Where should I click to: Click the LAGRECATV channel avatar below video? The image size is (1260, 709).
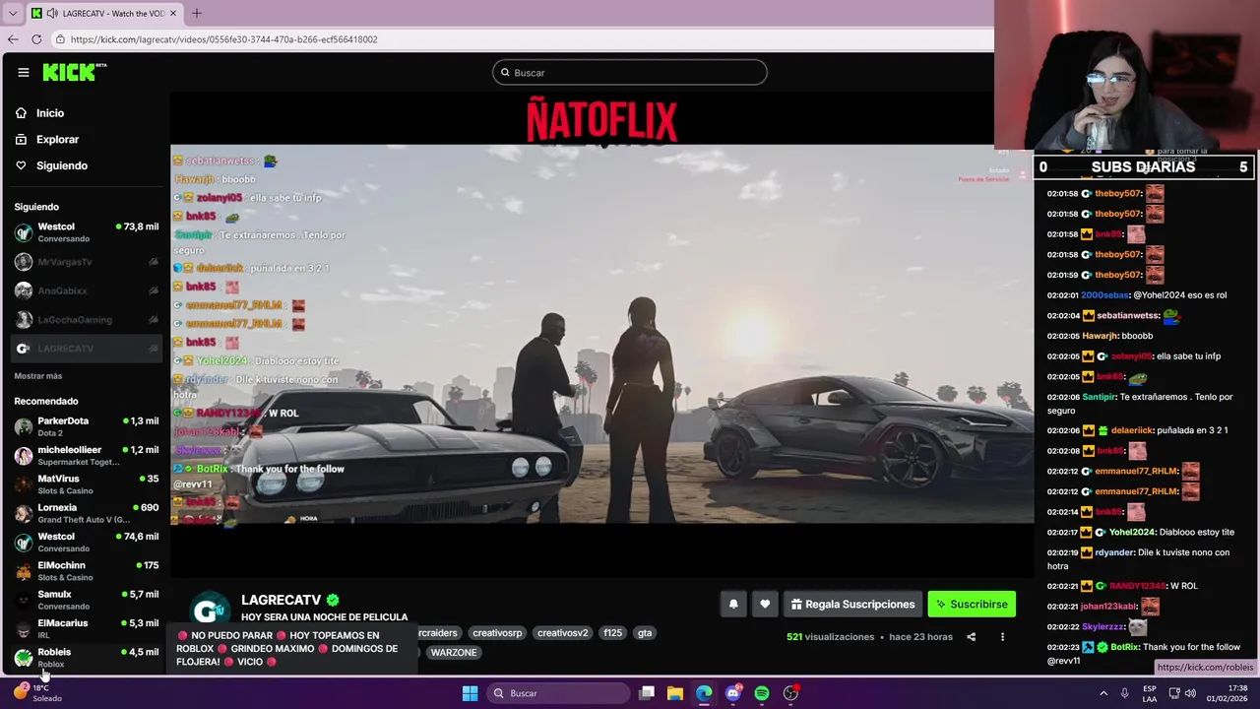point(210,610)
